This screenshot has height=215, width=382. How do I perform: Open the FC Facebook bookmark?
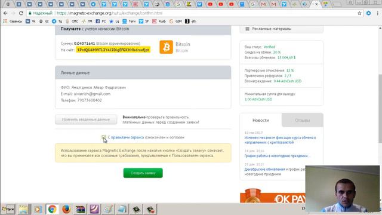[x=101, y=21]
